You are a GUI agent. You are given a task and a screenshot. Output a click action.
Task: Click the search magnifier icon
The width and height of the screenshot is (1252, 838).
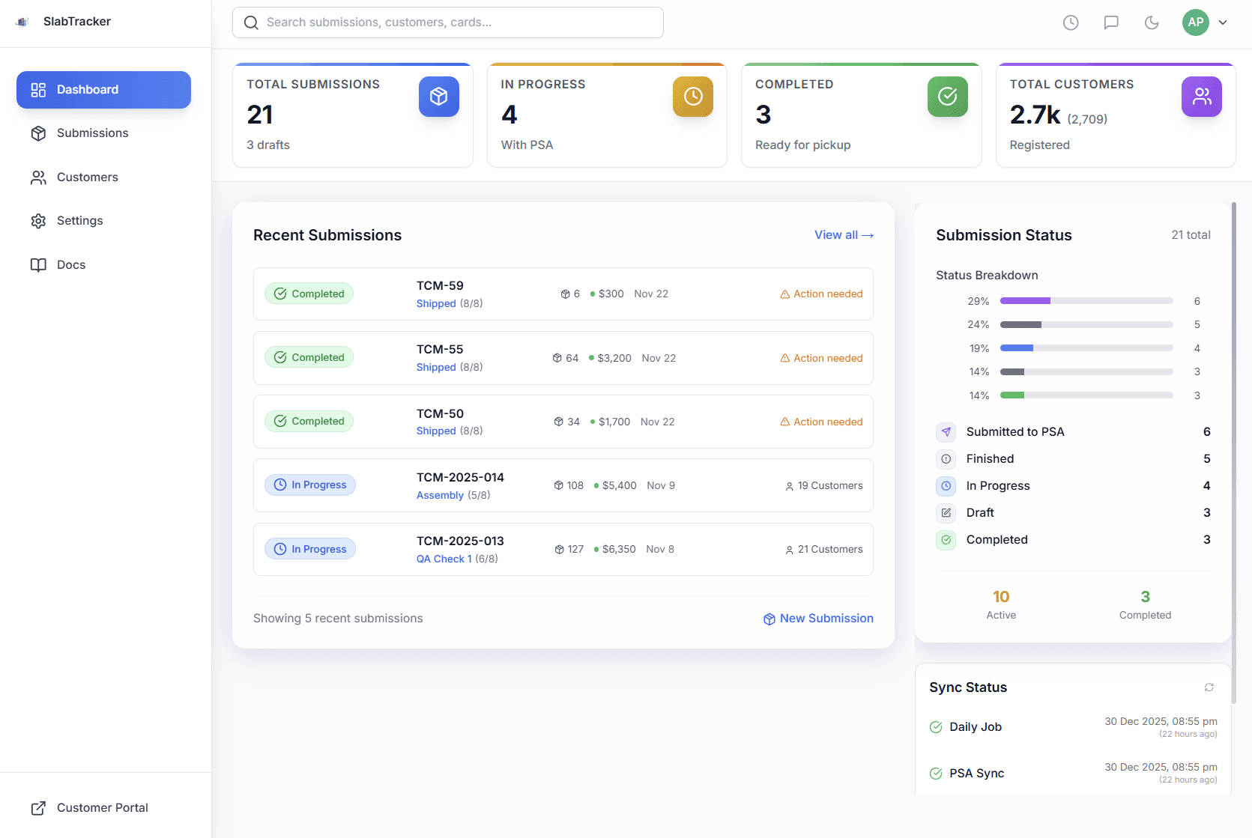click(x=251, y=22)
